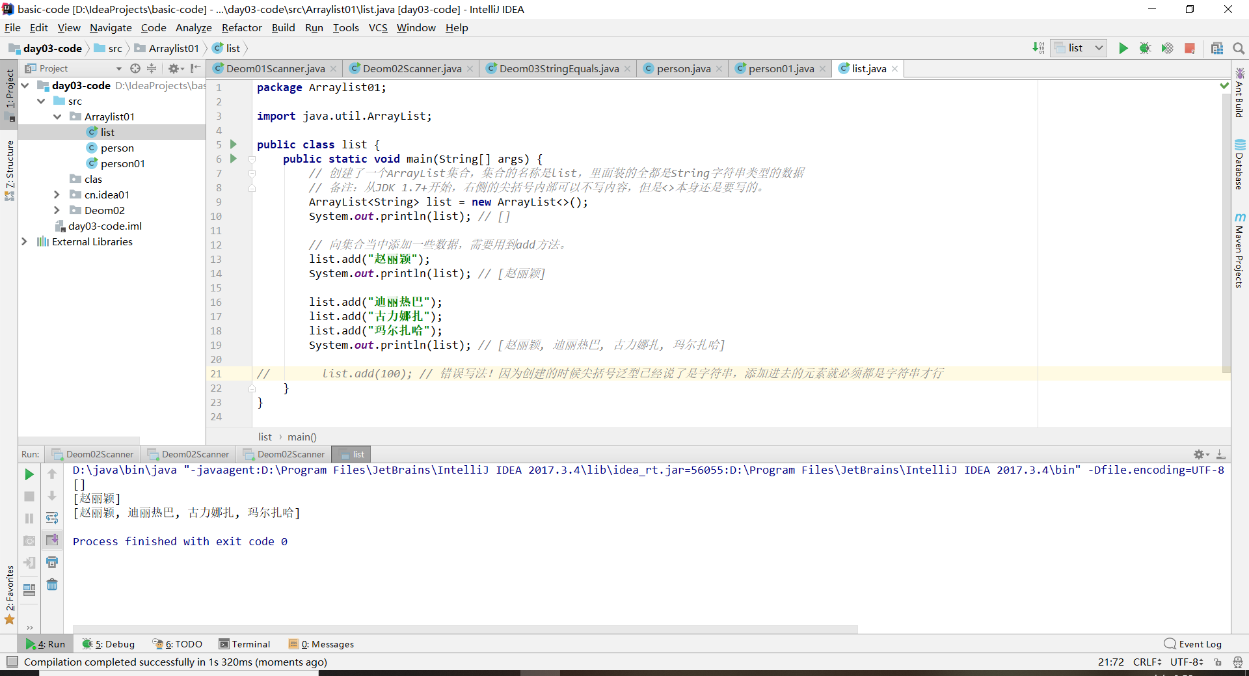This screenshot has height=676, width=1249.
Task: Restore layout in the Run panel sidebar
Action: pyautogui.click(x=29, y=590)
